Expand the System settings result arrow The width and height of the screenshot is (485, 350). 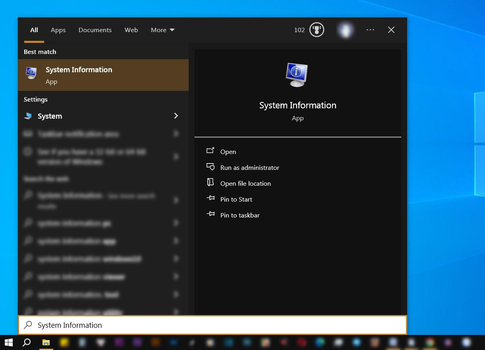point(176,116)
